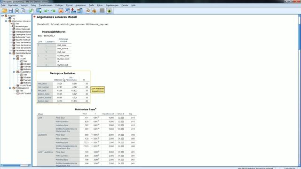
Task: Open the Hilfe menu
Action: point(134,5)
